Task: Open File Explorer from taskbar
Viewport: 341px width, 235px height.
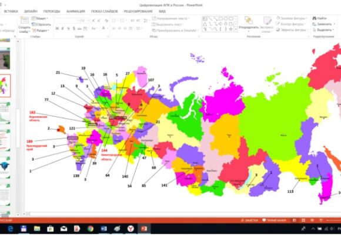Action: pyautogui.click(x=37, y=229)
